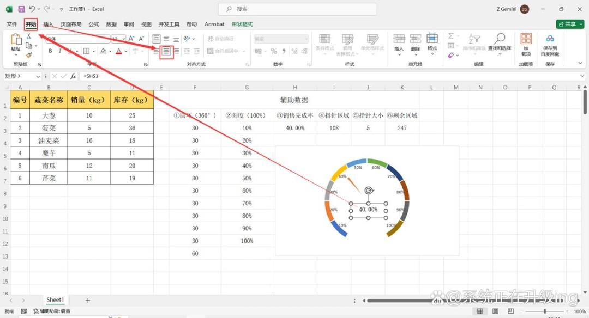Toggle Bold formatting
589x318 pixels.
[50, 51]
